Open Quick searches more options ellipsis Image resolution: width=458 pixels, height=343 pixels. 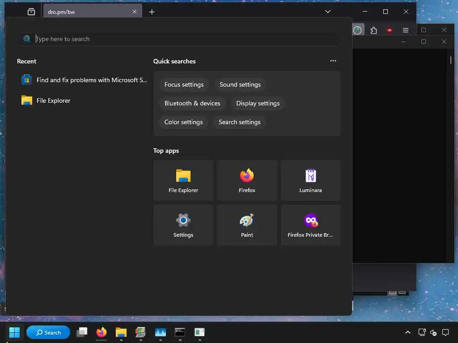pos(333,61)
